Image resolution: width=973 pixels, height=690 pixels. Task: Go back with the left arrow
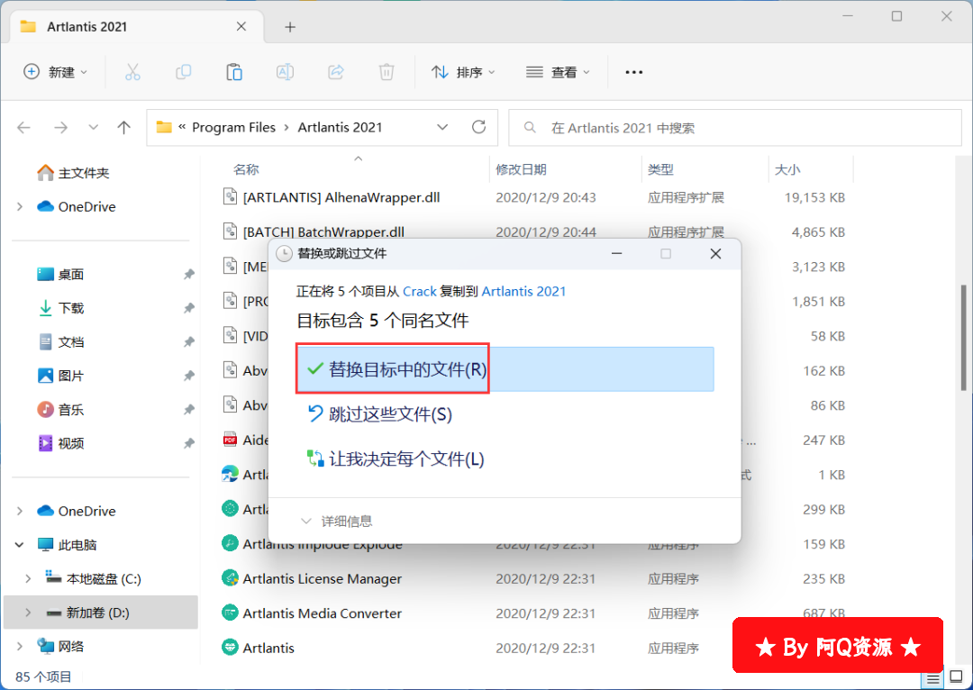[x=24, y=128]
